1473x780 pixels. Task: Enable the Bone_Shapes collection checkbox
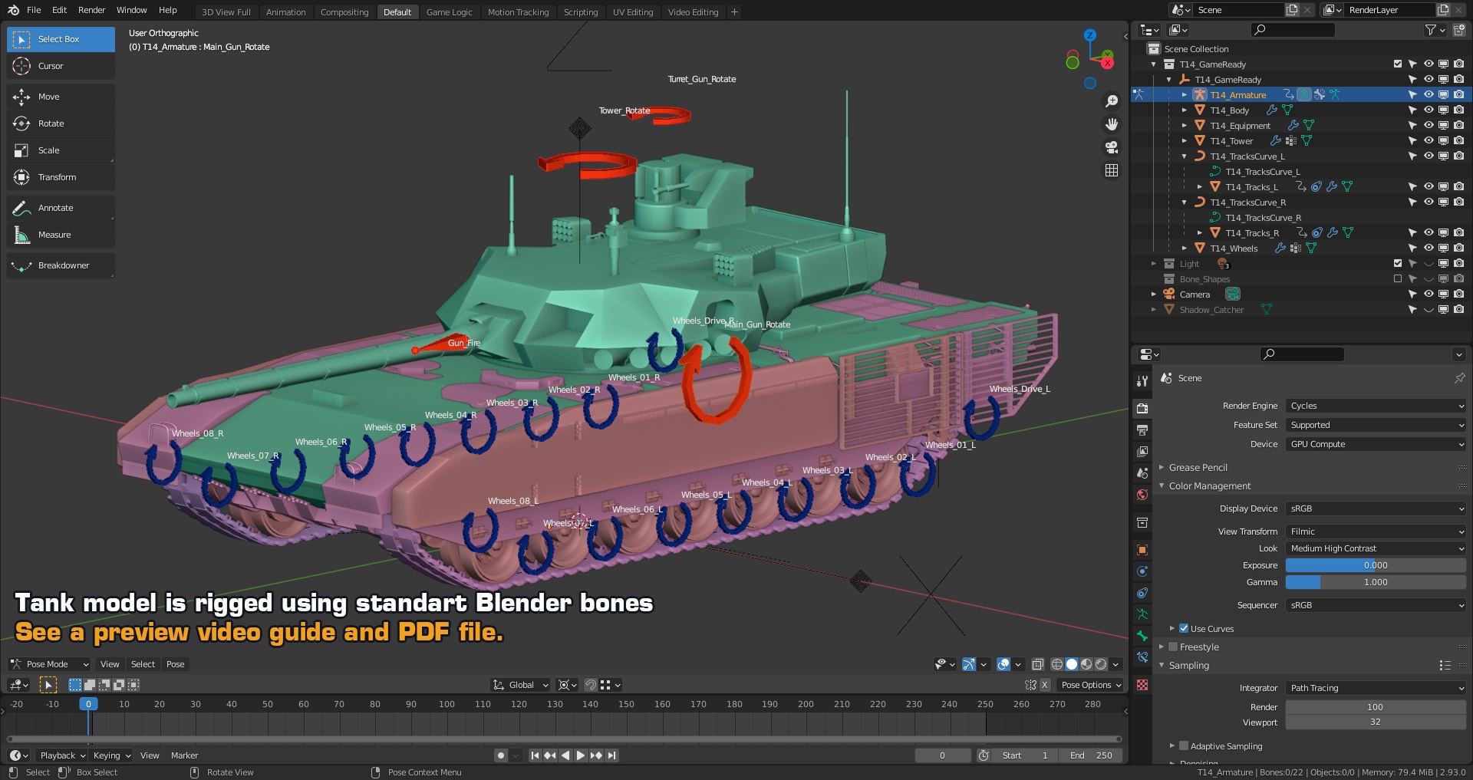(1398, 279)
